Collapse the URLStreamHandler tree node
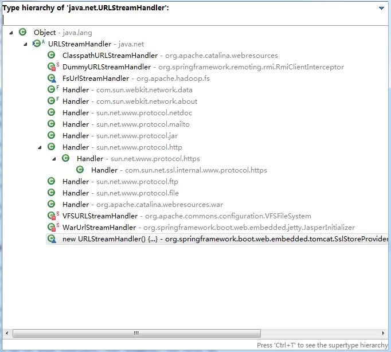 pyautogui.click(x=26, y=44)
